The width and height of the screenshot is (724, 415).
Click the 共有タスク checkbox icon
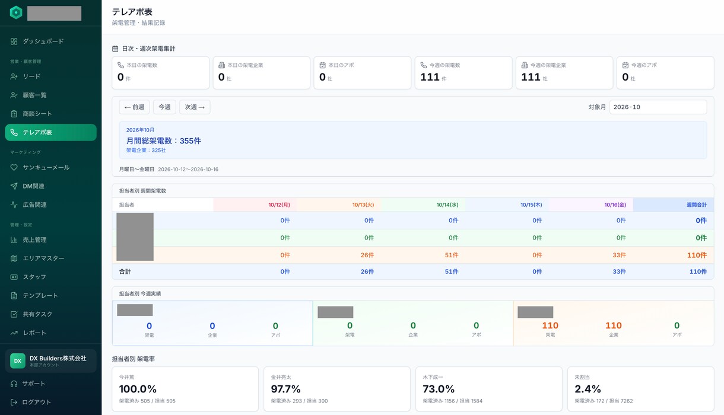pos(14,314)
